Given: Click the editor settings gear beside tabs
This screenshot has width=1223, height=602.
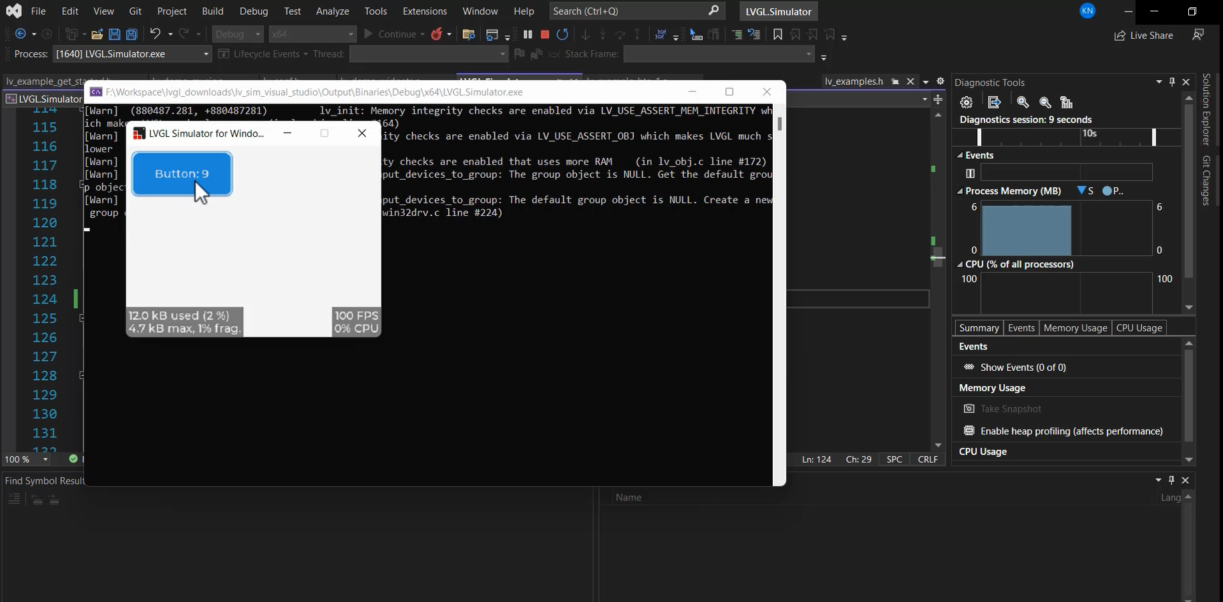Looking at the screenshot, I should tap(940, 81).
